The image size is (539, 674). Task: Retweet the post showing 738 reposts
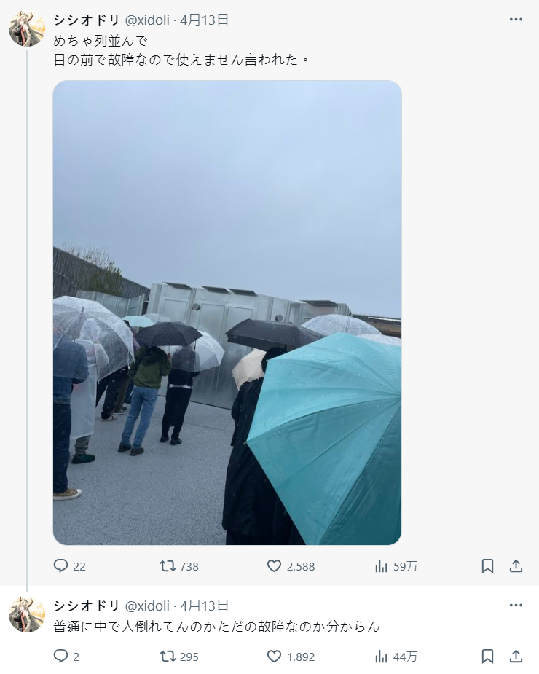click(x=179, y=566)
